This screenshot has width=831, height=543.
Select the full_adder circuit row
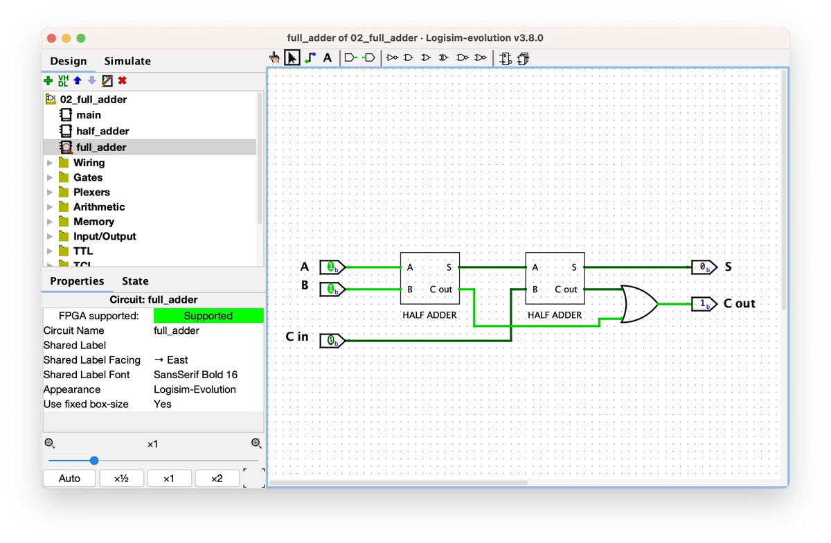click(150, 147)
